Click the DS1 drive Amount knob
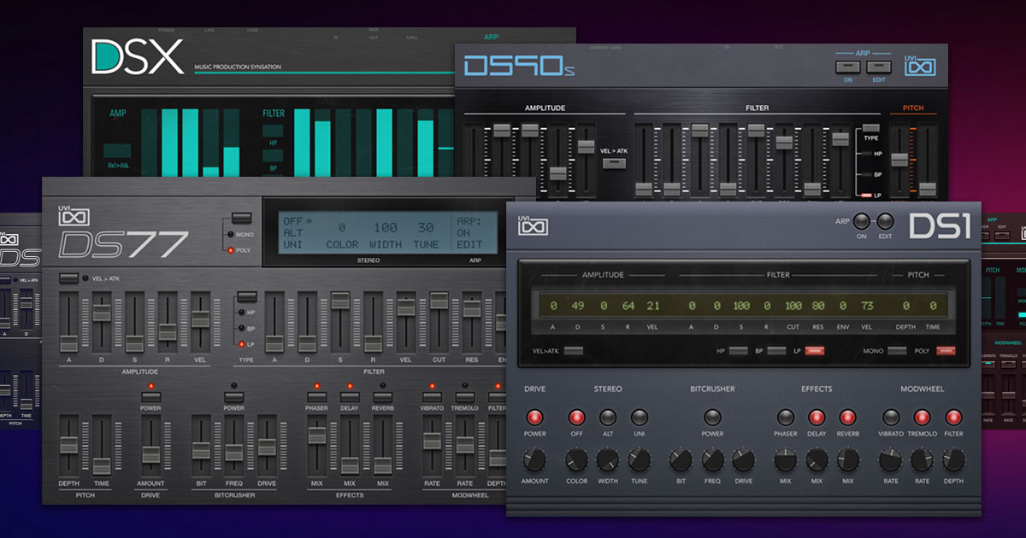Screen dimensions: 1026x538 [535, 460]
